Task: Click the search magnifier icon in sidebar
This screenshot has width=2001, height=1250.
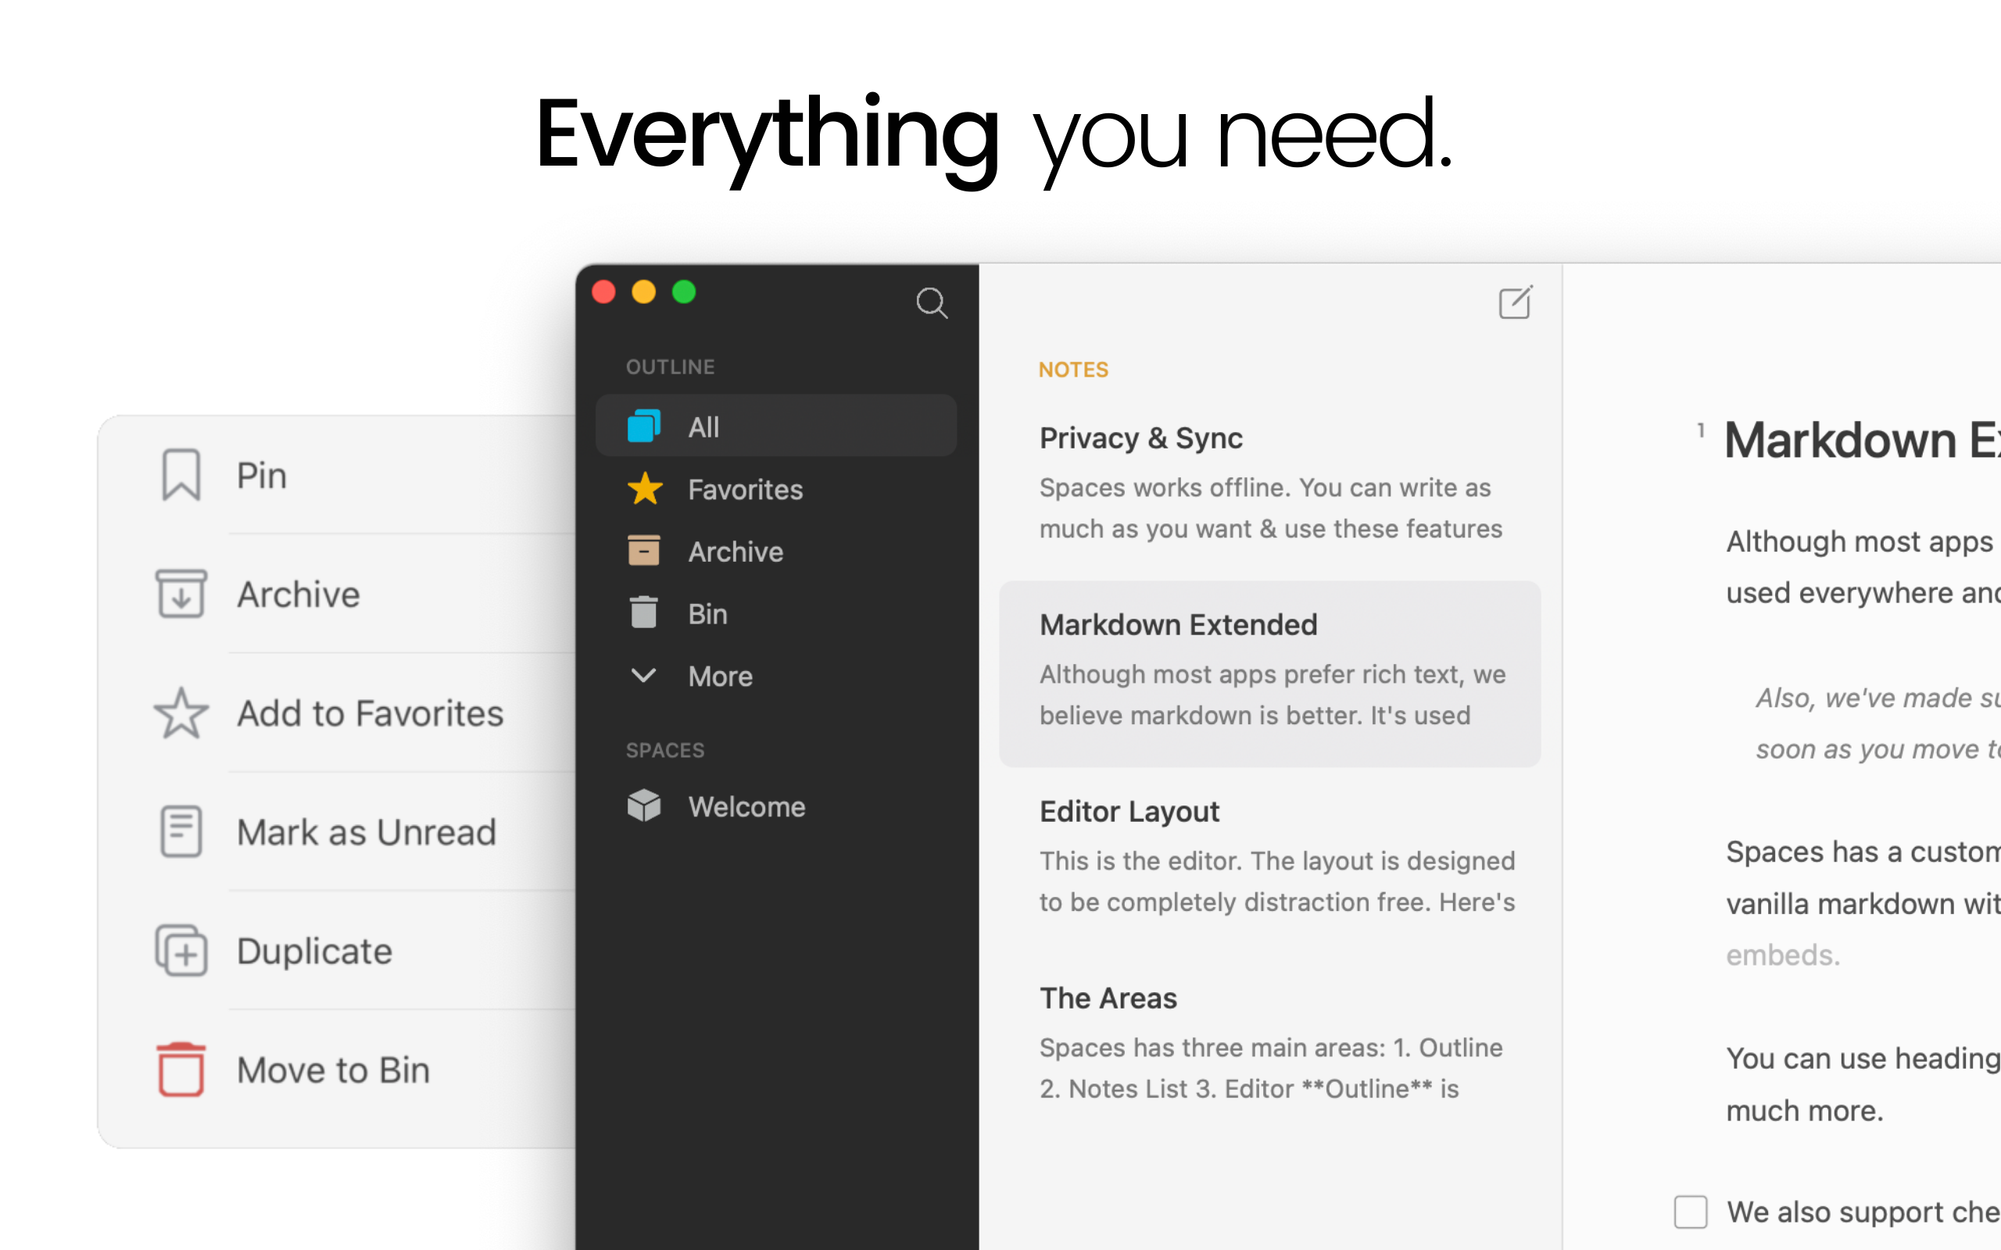Action: [x=932, y=303]
